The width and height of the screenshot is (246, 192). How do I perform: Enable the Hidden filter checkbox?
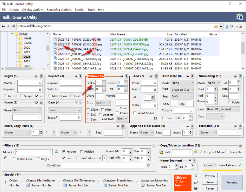point(82,151)
